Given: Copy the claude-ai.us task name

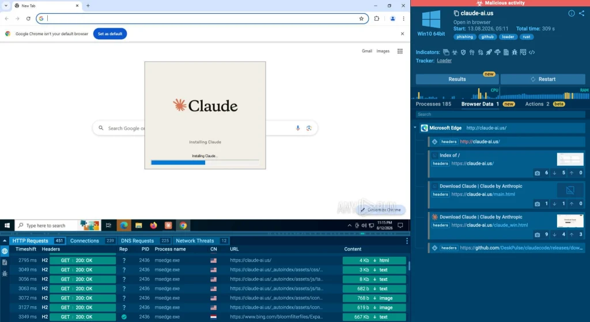Looking at the screenshot, I should tap(456, 13).
